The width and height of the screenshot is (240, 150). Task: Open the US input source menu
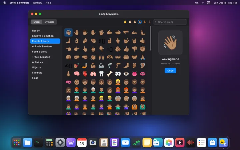(197, 3)
